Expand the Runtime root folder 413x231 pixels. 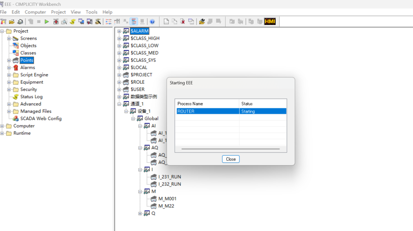tap(2, 133)
